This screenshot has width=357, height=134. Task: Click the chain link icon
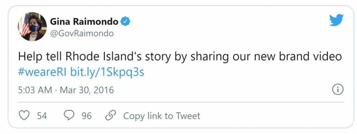coord(111,115)
